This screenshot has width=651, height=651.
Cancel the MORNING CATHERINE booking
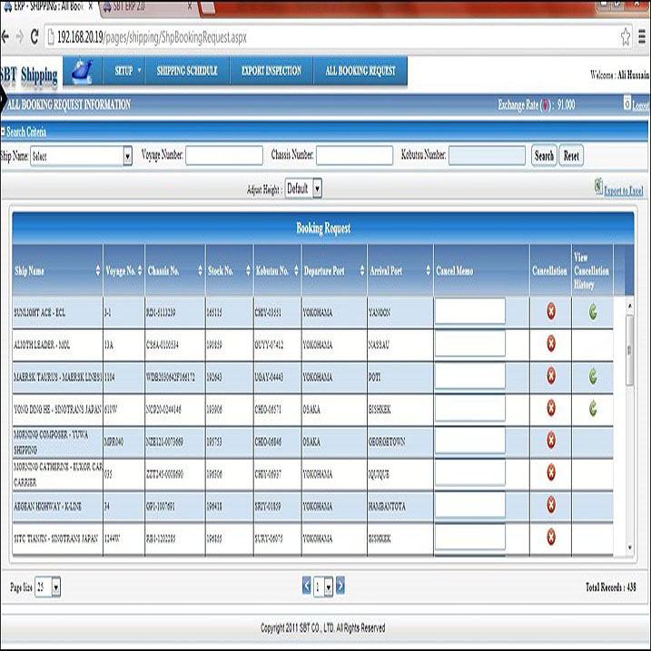[x=551, y=472]
